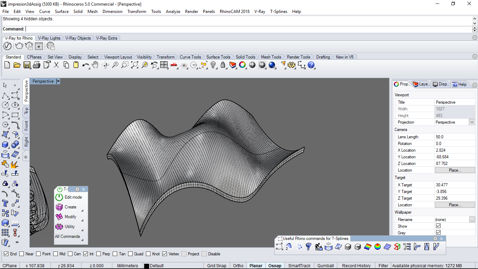Toggle the wallpaper Show checkbox
The image size is (478, 269).
tap(438, 226)
